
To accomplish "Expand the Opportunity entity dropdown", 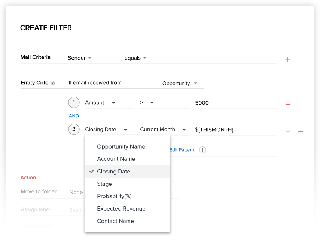I will [180, 84].
